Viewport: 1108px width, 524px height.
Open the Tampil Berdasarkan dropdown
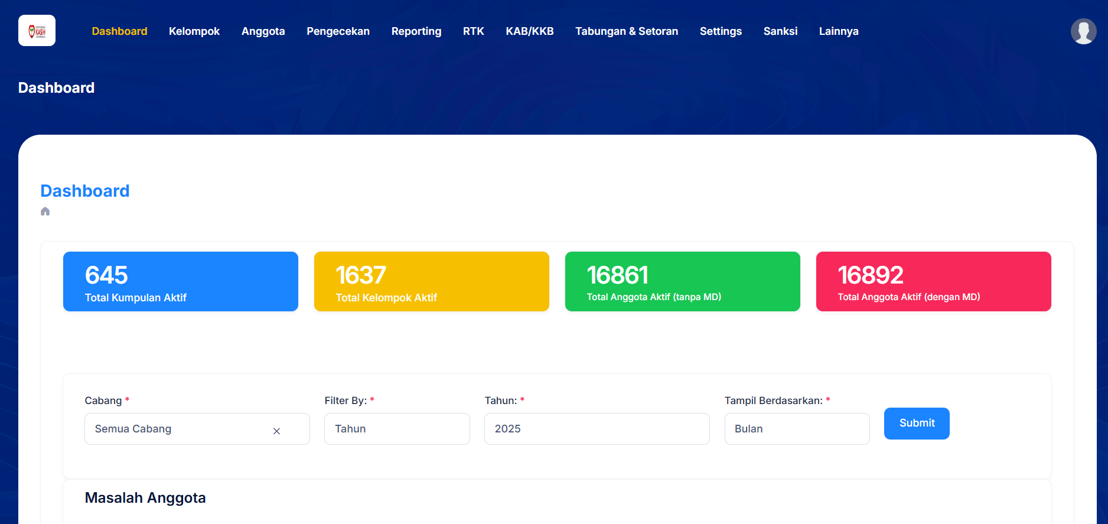[797, 429]
